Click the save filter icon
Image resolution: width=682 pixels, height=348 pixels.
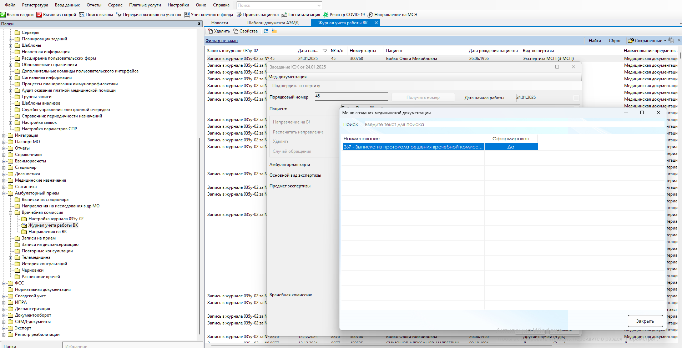(671, 40)
